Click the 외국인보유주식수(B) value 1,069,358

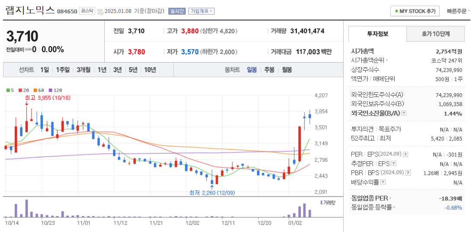450,104
